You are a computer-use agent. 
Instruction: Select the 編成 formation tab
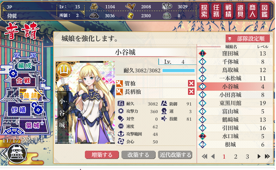coord(25,66)
